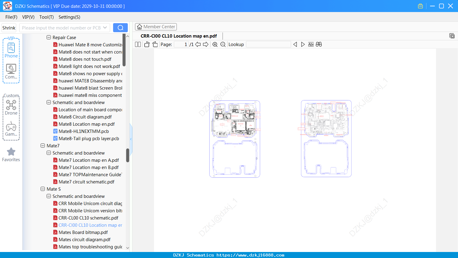Screen dimensions: 458x258
Task: Go to previous page arrow
Action: [198, 45]
